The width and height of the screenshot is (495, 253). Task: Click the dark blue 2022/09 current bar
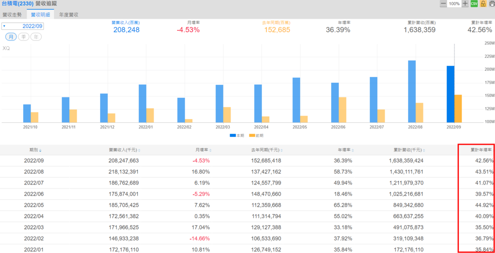click(x=451, y=94)
